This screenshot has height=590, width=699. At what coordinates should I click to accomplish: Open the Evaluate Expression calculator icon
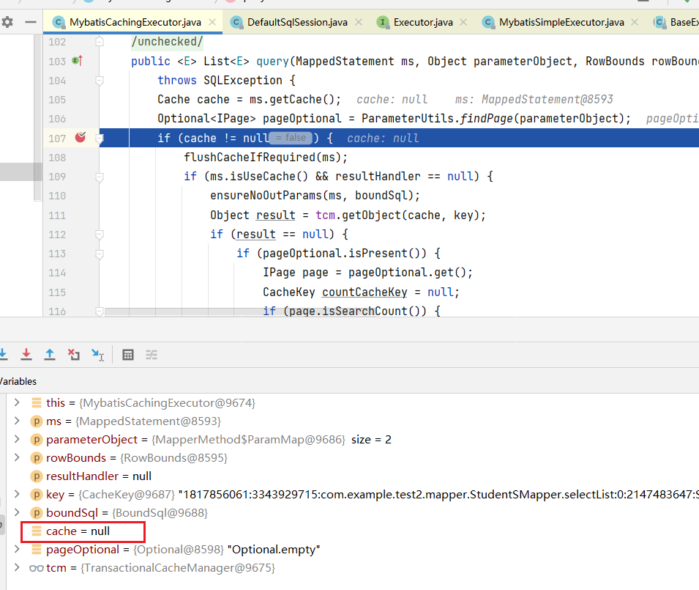(x=128, y=355)
